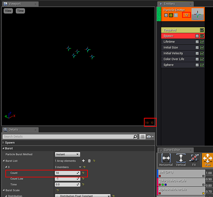Click the Count value field

68,173
